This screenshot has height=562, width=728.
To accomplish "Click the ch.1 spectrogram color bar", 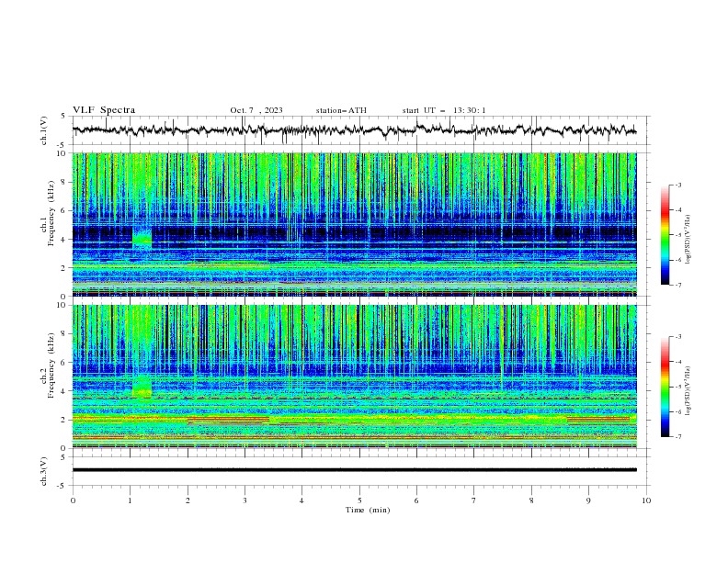I will [x=665, y=235].
